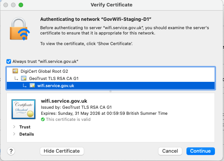Open help with the question mark button

click(11, 151)
